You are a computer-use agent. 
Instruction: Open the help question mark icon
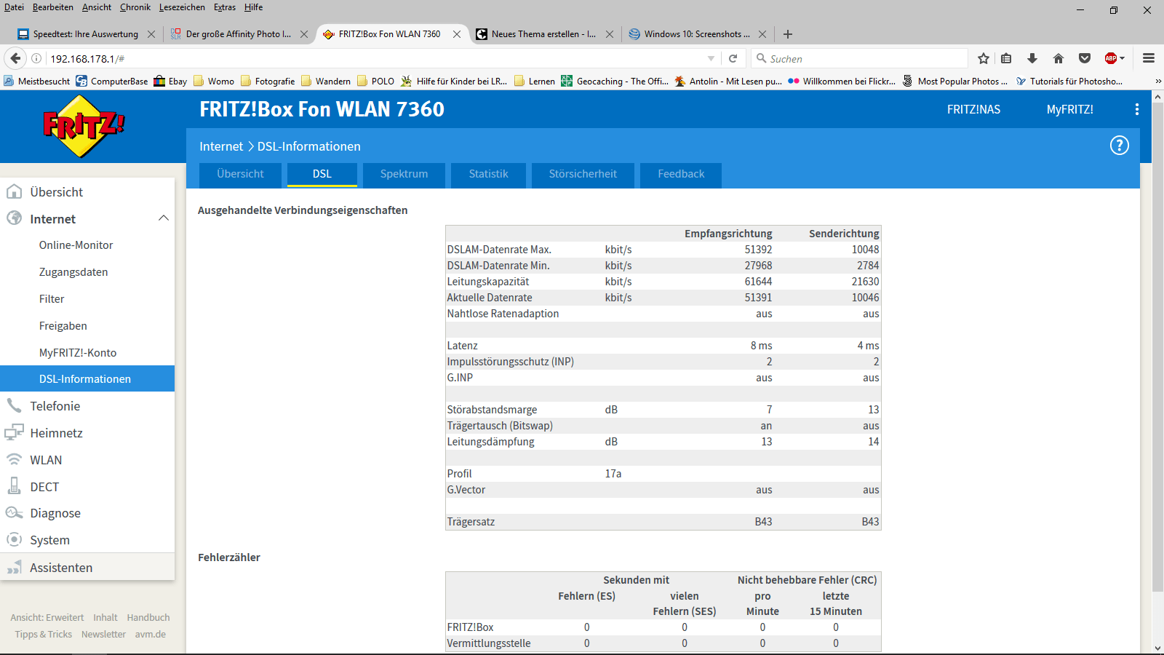point(1119,146)
